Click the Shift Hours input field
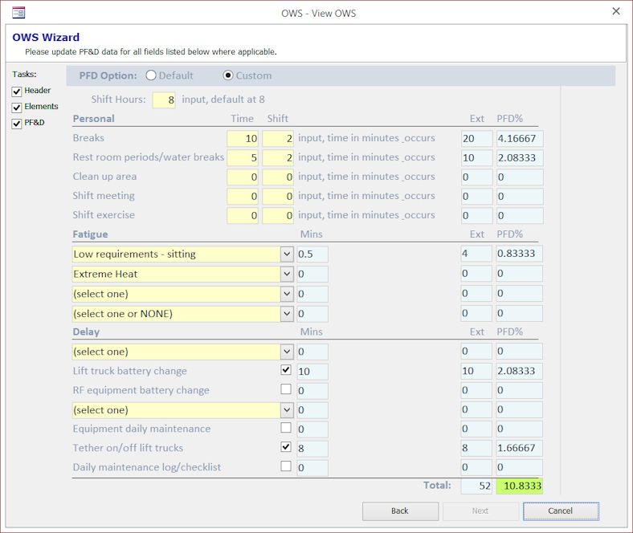Image resolution: width=633 pixels, height=533 pixels. (164, 100)
